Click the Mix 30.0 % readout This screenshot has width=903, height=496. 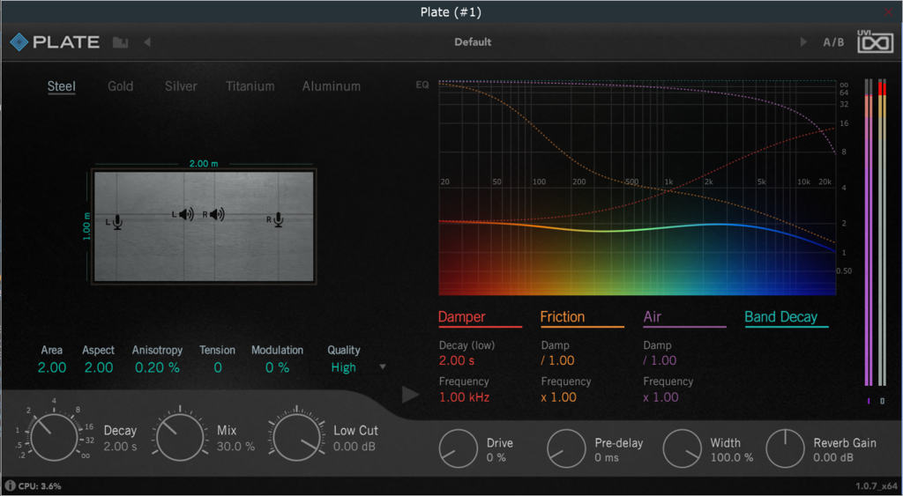235,447
